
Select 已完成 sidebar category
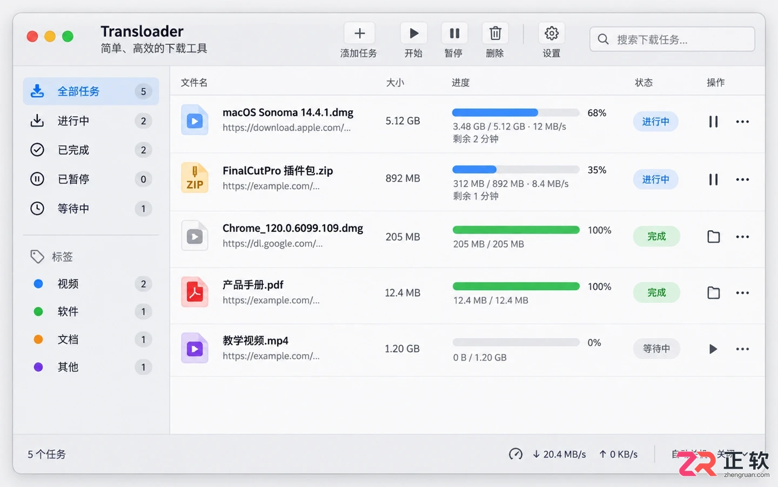91,150
